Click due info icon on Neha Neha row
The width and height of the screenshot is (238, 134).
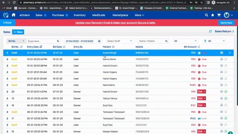pyautogui.click(x=199, y=85)
